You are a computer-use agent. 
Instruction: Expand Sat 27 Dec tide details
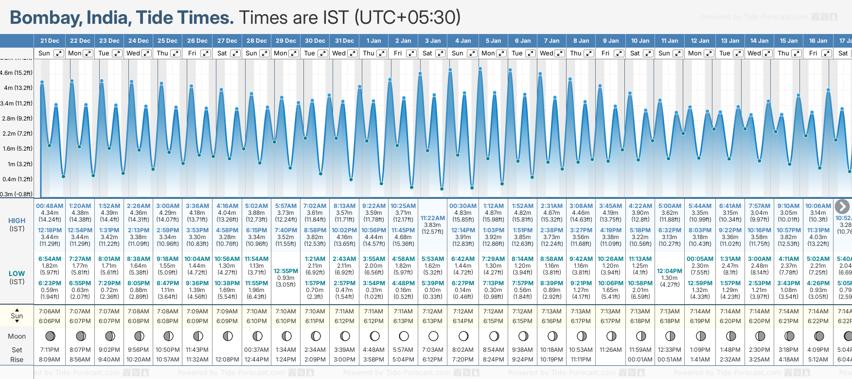click(235, 53)
